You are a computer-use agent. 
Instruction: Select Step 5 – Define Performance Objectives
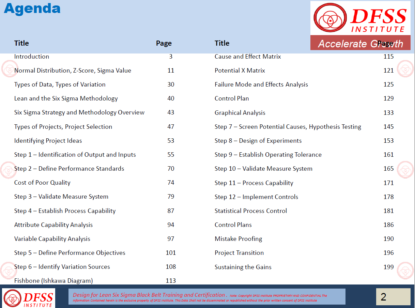pyautogui.click(x=70, y=253)
